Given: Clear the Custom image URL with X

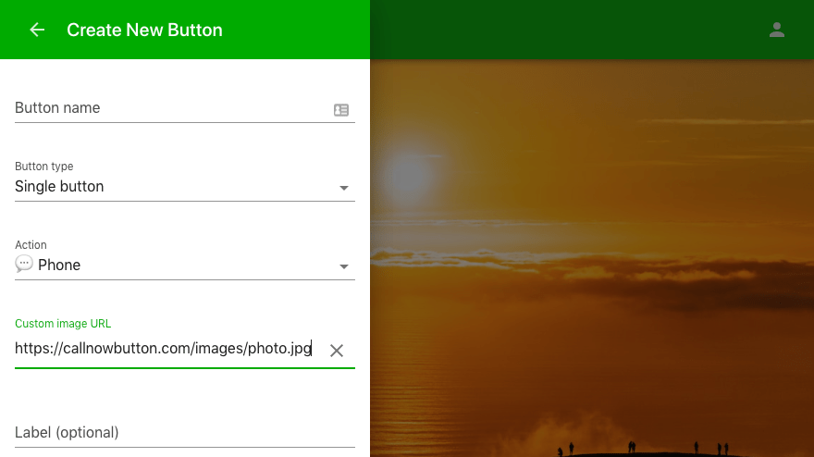Looking at the screenshot, I should (x=337, y=351).
